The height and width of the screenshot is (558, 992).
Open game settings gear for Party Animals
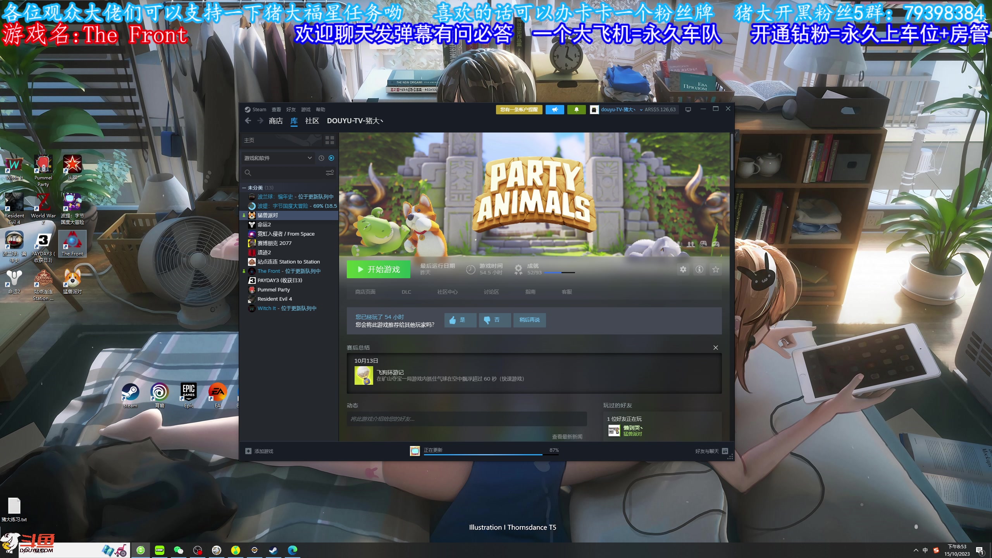pos(683,269)
